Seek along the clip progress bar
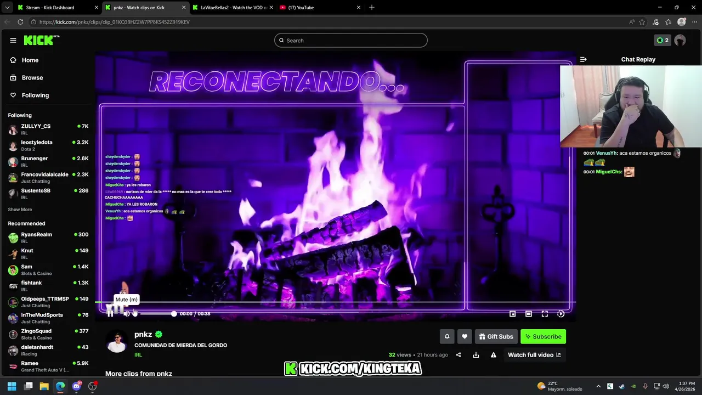 click(x=335, y=302)
